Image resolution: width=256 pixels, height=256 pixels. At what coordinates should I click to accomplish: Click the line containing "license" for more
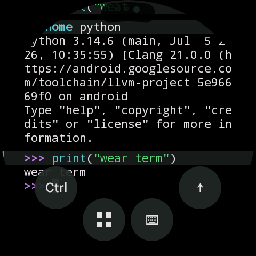[x=128, y=124]
